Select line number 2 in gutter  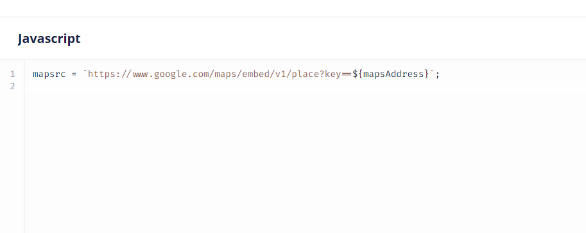pyautogui.click(x=13, y=87)
